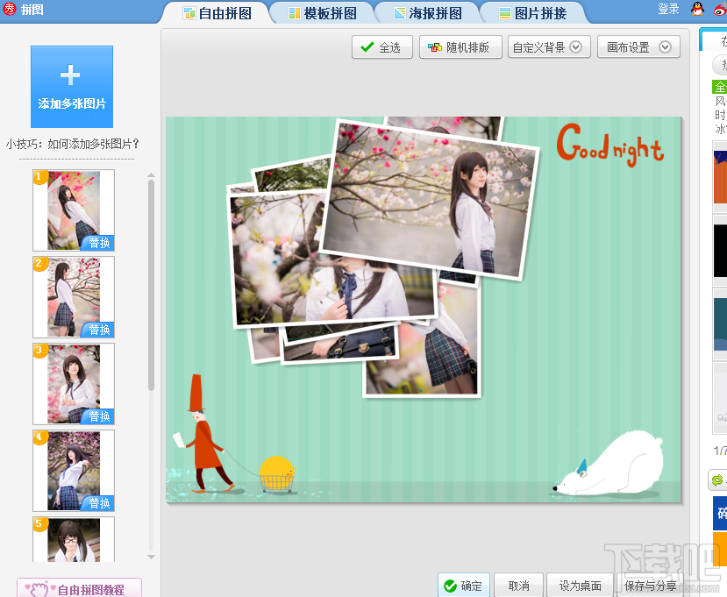Viewport: 727px width, 597px height.
Task: Click the colored blocks icon on 随机排版
Action: tap(434, 46)
